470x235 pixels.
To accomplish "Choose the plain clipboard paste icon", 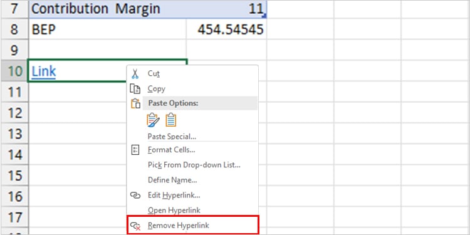I will pyautogui.click(x=171, y=120).
